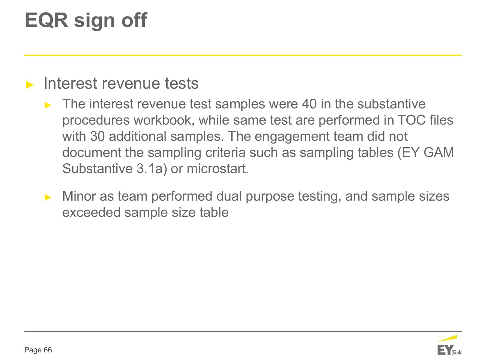Viewport: 486px width, 364px height.
Task: Click the words "TOC files"
Action: [x=425, y=120]
